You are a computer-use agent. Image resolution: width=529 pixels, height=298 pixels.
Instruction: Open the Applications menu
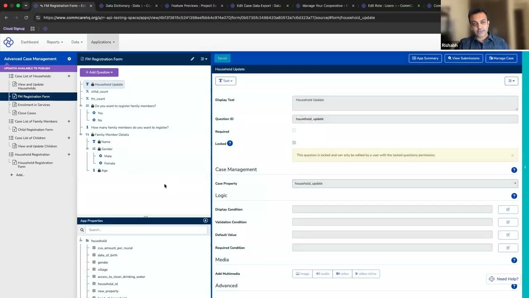click(103, 42)
